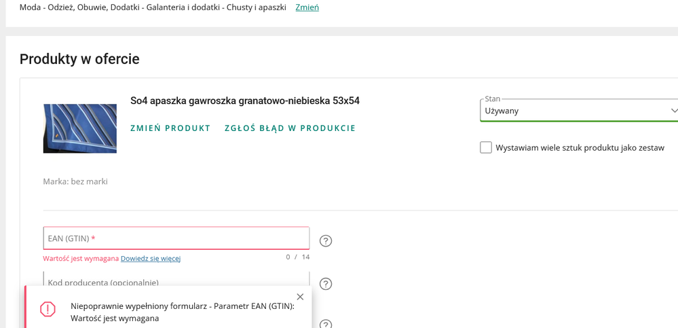Viewport: 678px width, 328px height.
Task: Open the Stan condition dropdown
Action: [579, 111]
